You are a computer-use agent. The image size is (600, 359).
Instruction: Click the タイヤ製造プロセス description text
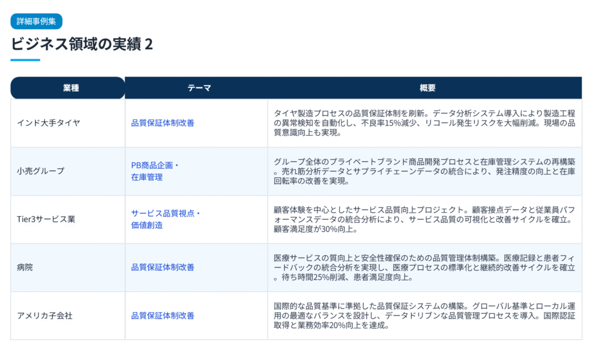coord(424,123)
